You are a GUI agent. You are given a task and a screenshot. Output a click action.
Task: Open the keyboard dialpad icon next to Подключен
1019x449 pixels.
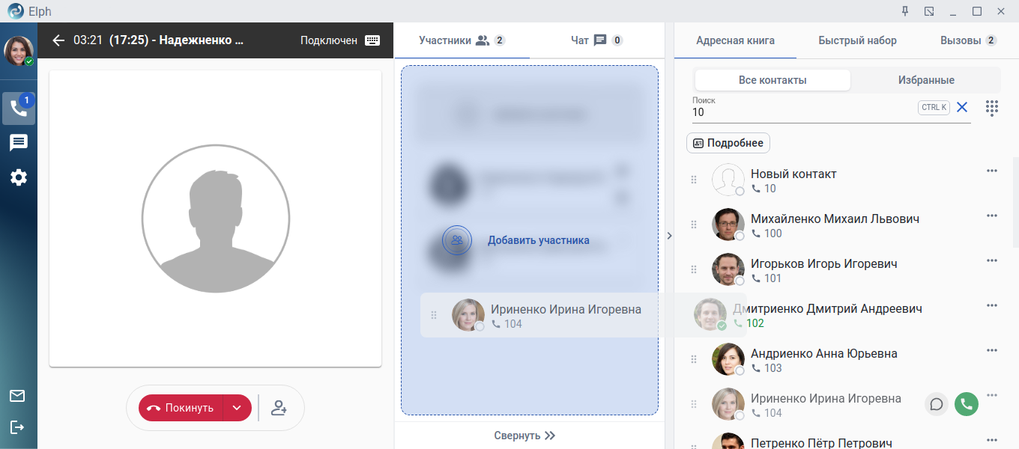tap(372, 40)
